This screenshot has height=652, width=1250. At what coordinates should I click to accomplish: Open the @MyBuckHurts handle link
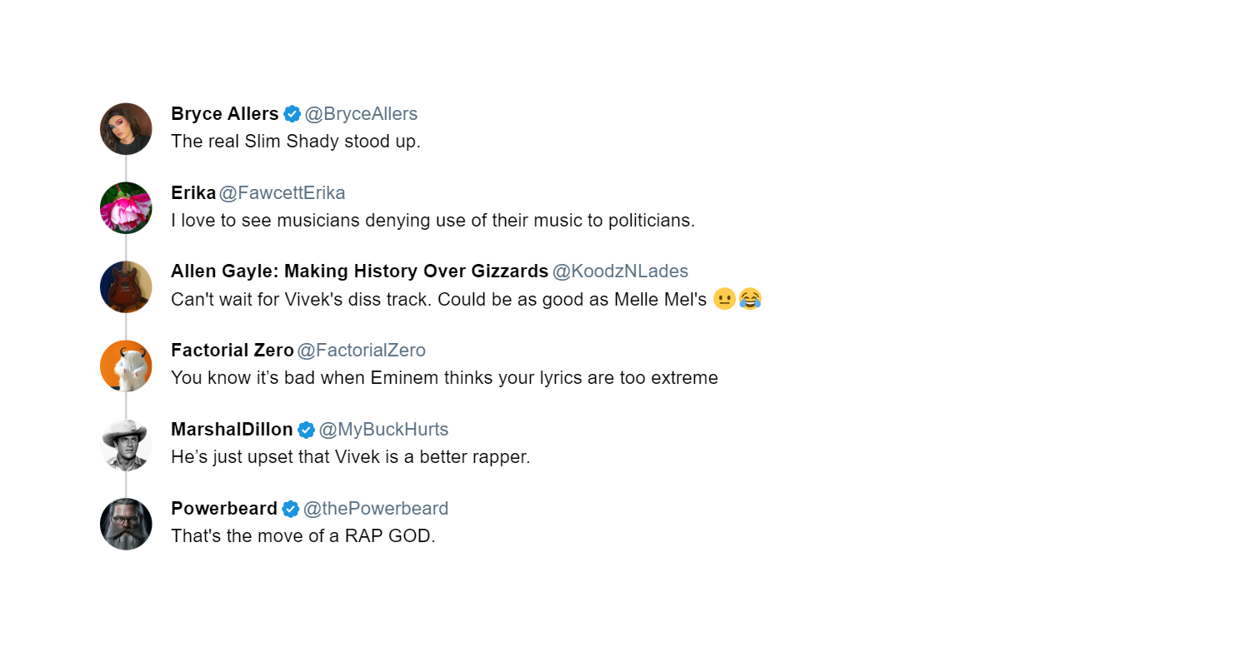tap(383, 430)
